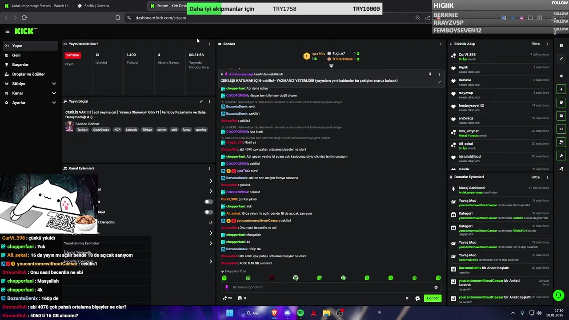Click the channel points icon in right sidebar
569x320 pixels.
coord(561,168)
